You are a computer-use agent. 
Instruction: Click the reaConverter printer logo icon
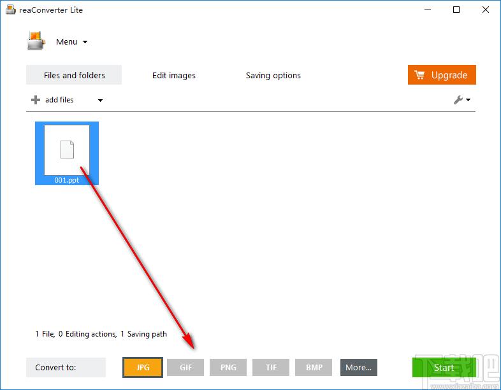coord(36,41)
